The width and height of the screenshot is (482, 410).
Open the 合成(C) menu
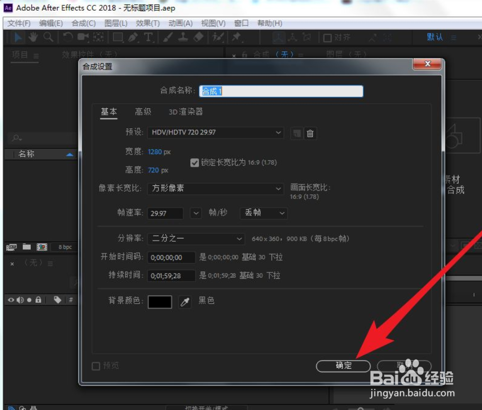coord(84,23)
